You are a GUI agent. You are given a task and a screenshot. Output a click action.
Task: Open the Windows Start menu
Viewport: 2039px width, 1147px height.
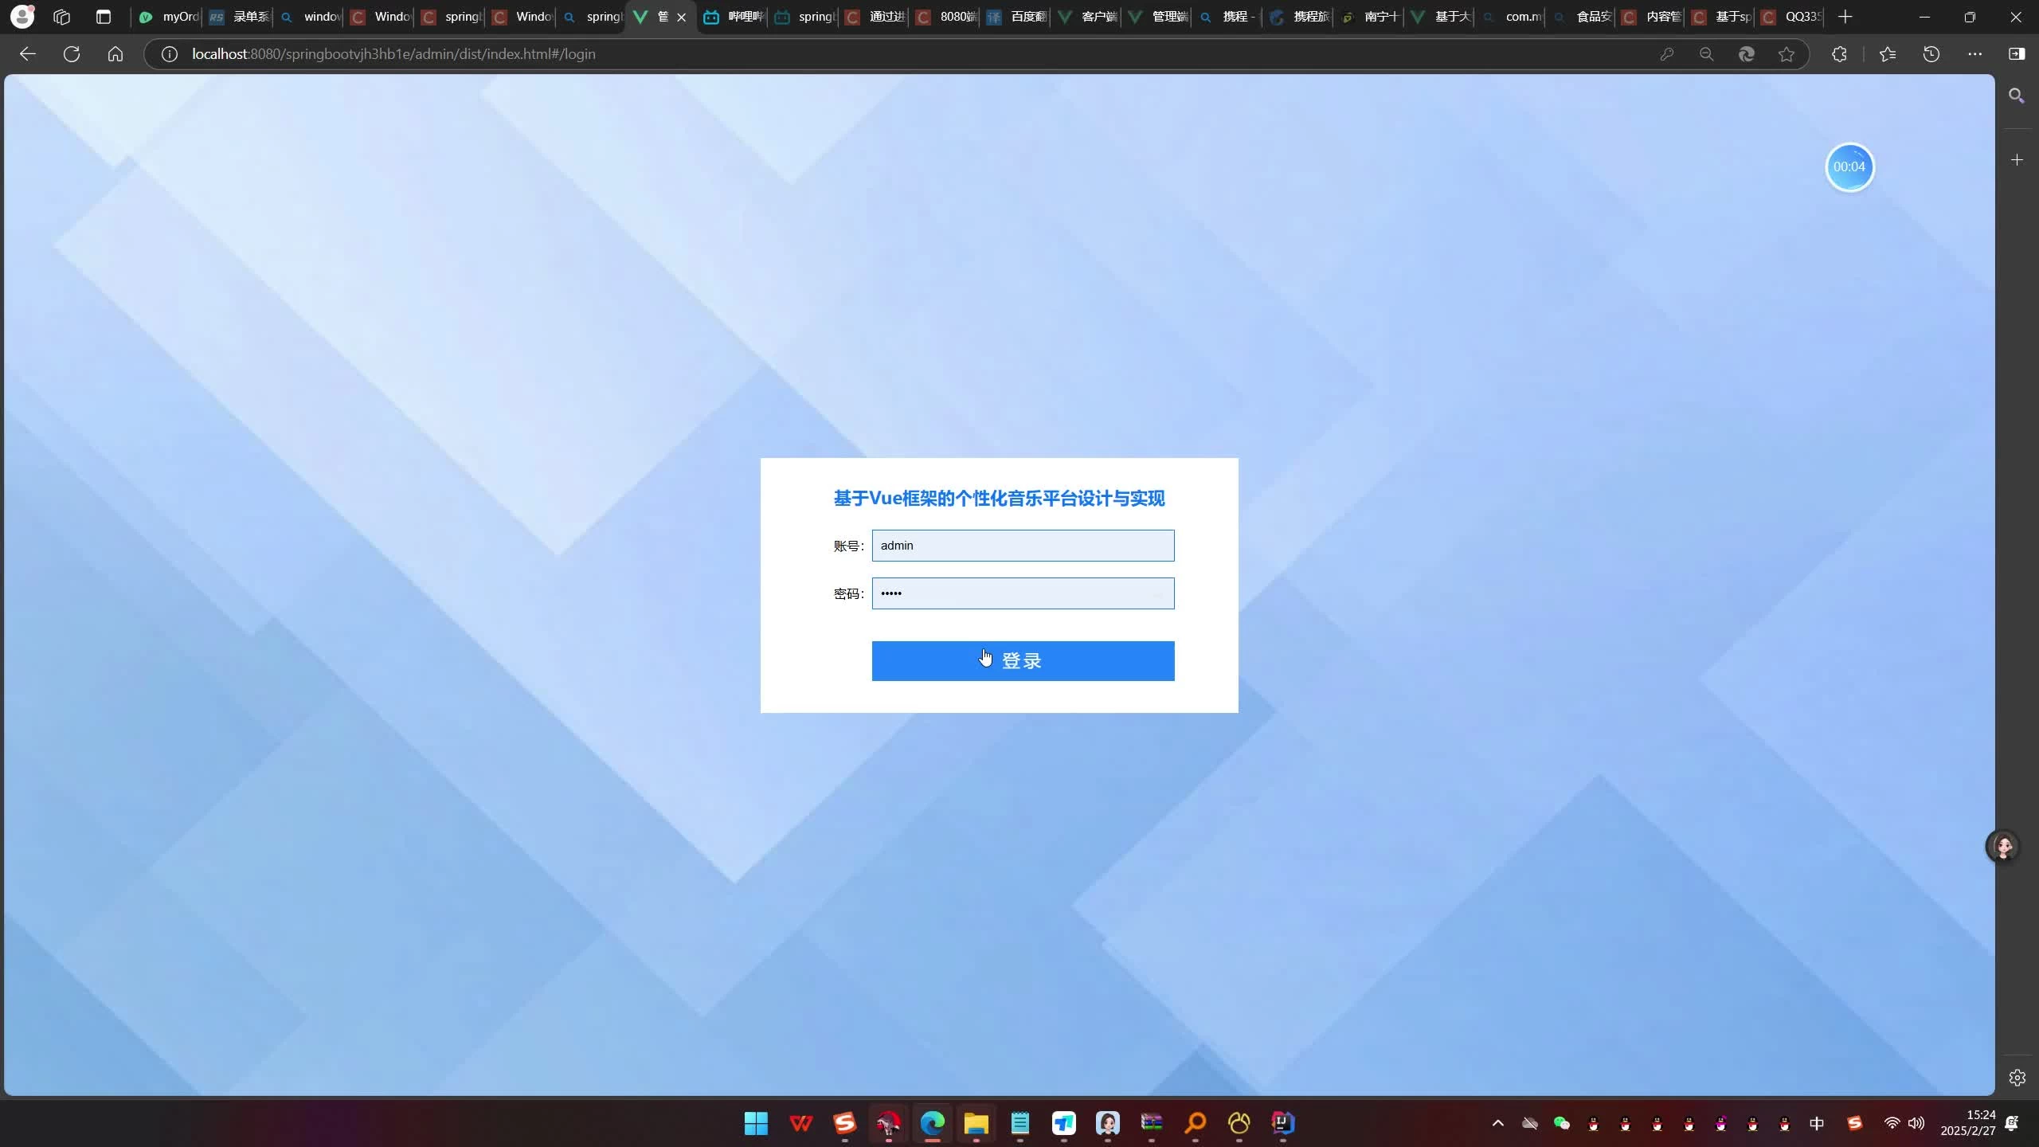click(x=756, y=1123)
